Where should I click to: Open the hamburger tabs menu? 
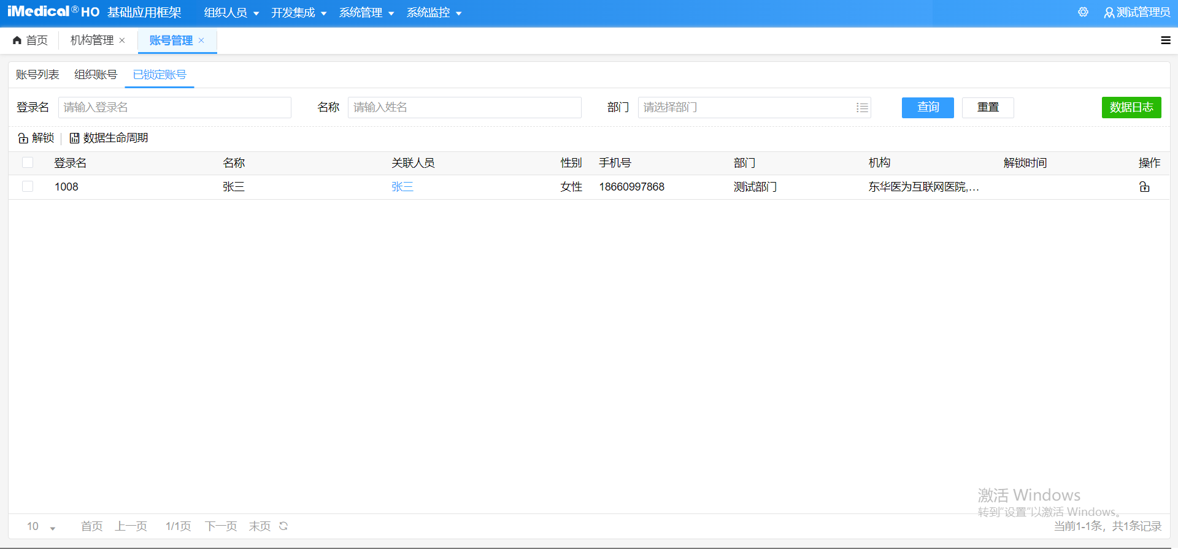click(1166, 40)
